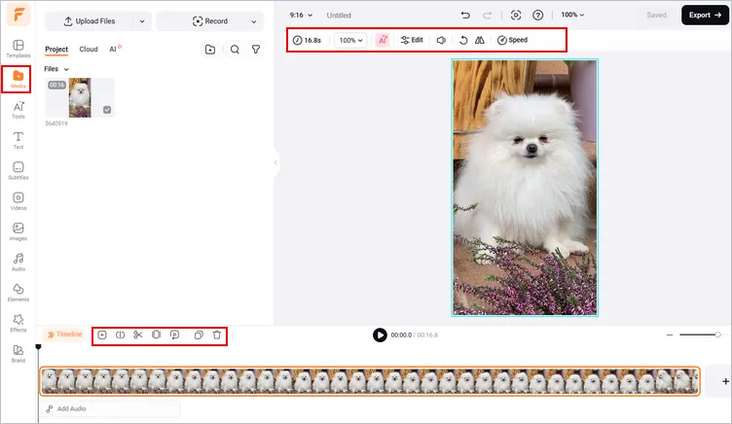Screen dimensions: 732x424
Task: Click the preview screen capture icon
Action: [x=516, y=15]
